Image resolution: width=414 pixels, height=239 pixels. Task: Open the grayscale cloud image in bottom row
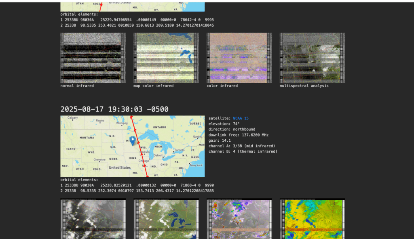[x=93, y=219]
